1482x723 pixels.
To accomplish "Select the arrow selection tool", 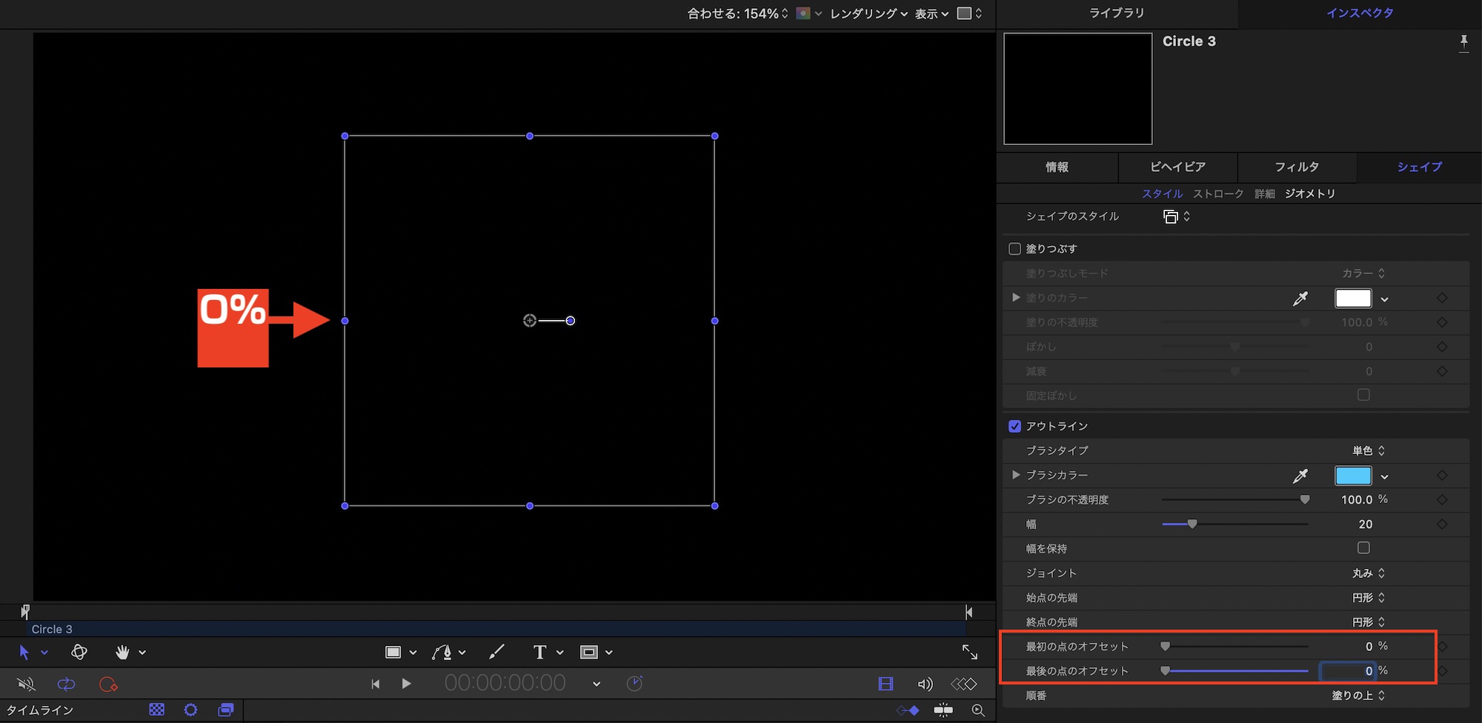I will coord(24,652).
